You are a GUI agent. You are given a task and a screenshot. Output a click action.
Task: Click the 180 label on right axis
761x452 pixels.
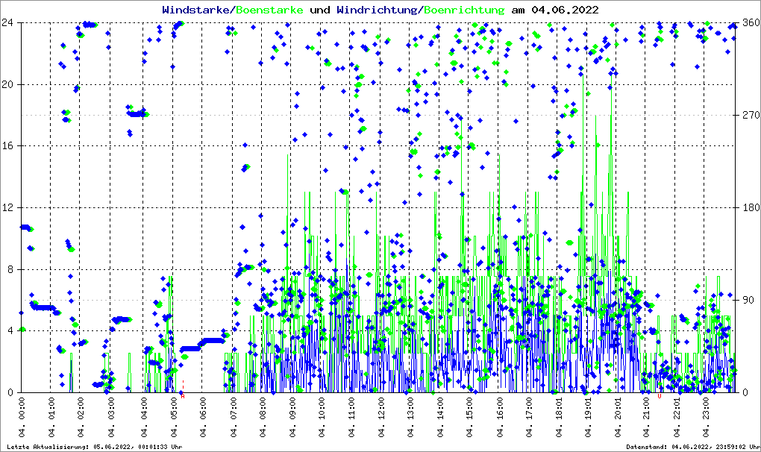click(x=749, y=208)
